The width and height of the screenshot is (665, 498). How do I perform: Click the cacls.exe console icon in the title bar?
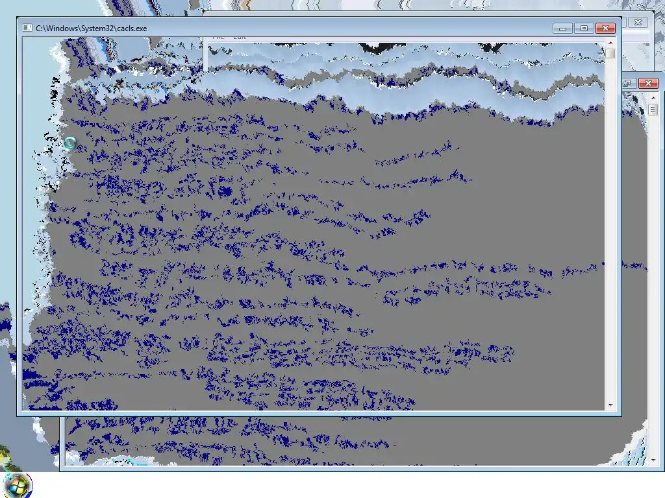[27, 28]
